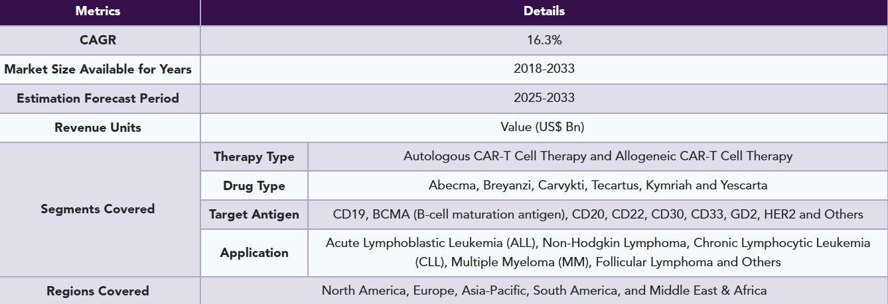Screen dimensions: 888x304
Task: Select the CAGR row label
Action: click(98, 40)
